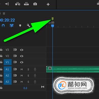Toggle V1 track visibility eye
Image resolution: width=99 pixels, height=99 pixels.
[x=22, y=62]
